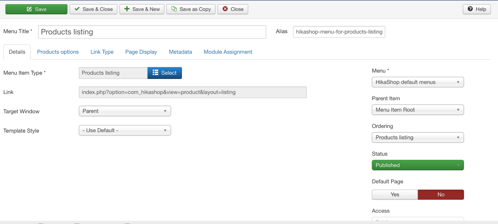498x224 pixels.
Task: Open the Products options tab
Action: tap(58, 52)
